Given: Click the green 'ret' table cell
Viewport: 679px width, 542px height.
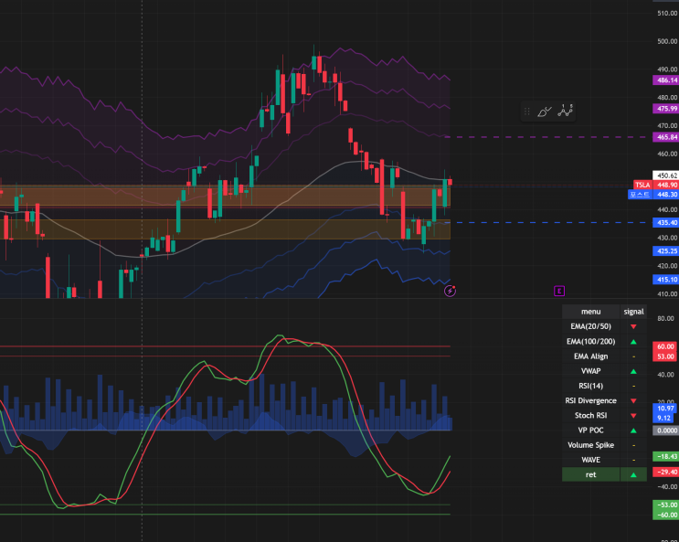Looking at the screenshot, I should tap(590, 474).
